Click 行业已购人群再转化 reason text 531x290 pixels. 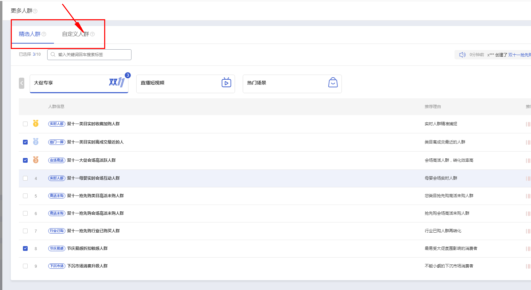443,231
